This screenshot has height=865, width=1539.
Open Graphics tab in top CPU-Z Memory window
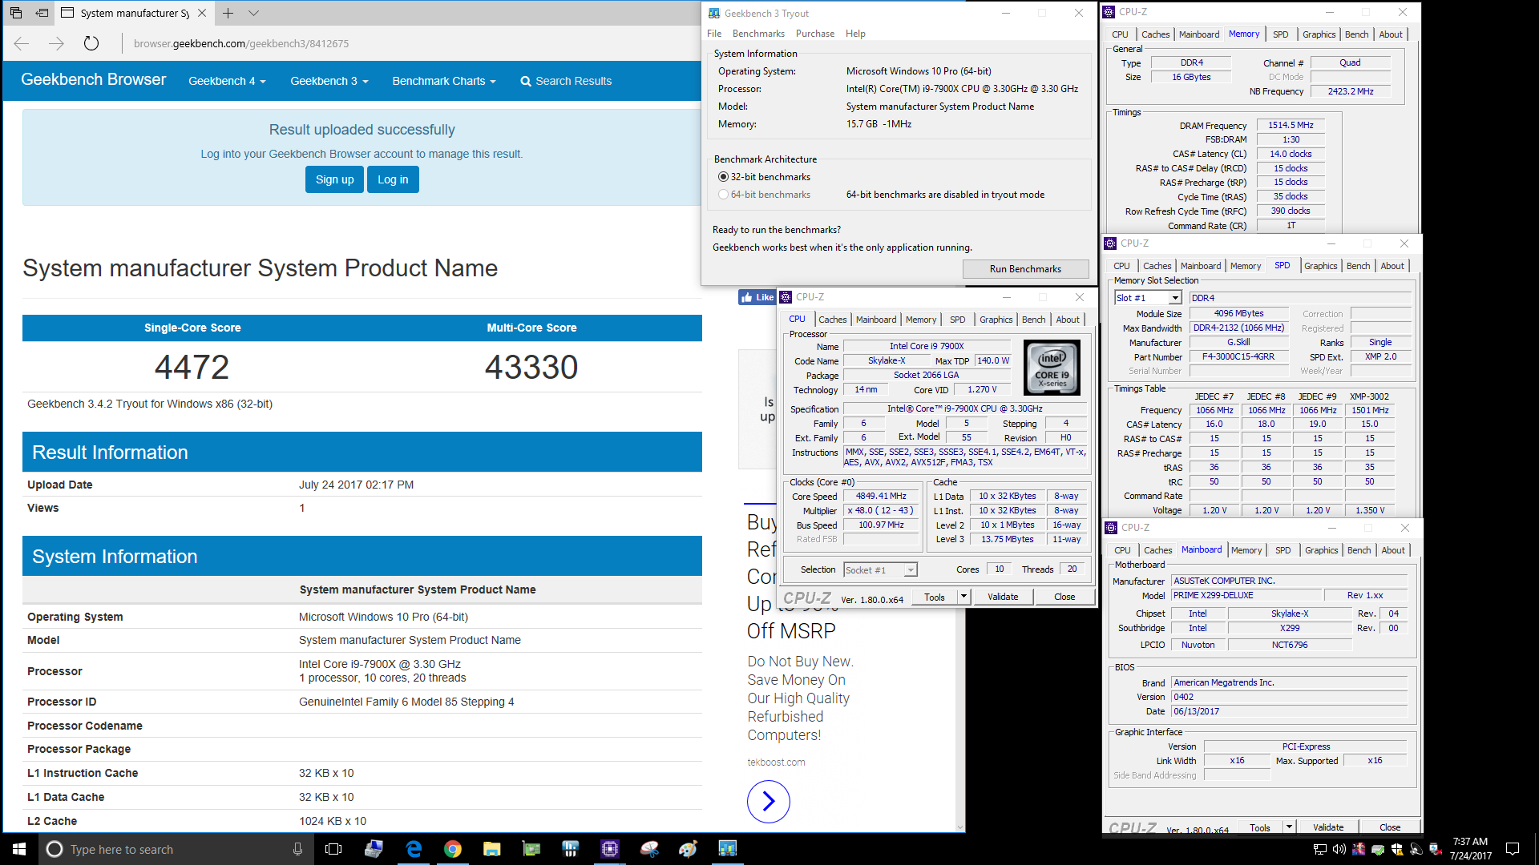[x=1319, y=34]
